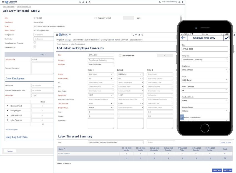Tap back arrow on Employee Time Entry phone screen

[x=183, y=38]
